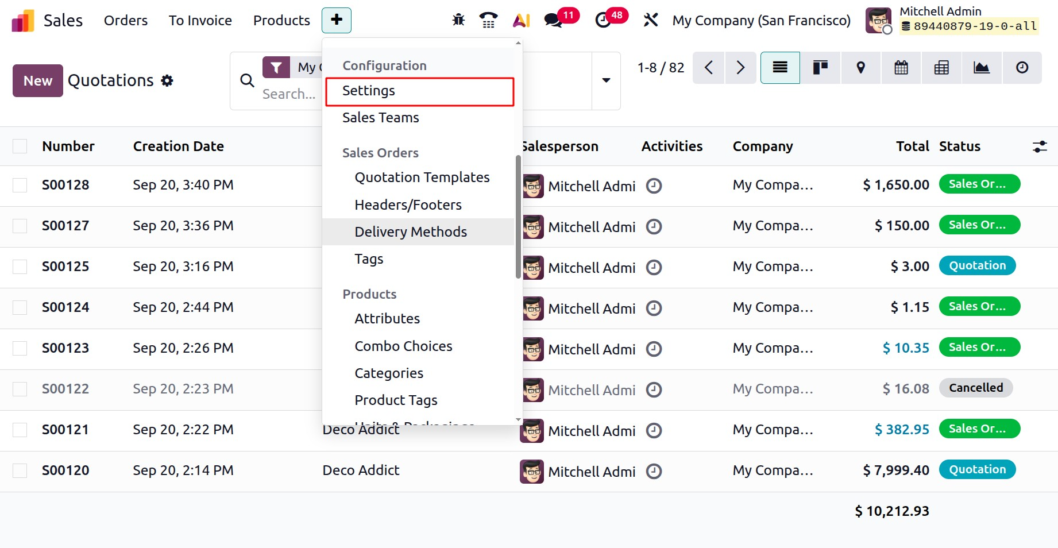
Task: Switch to Pivot table view
Action: [x=941, y=68]
